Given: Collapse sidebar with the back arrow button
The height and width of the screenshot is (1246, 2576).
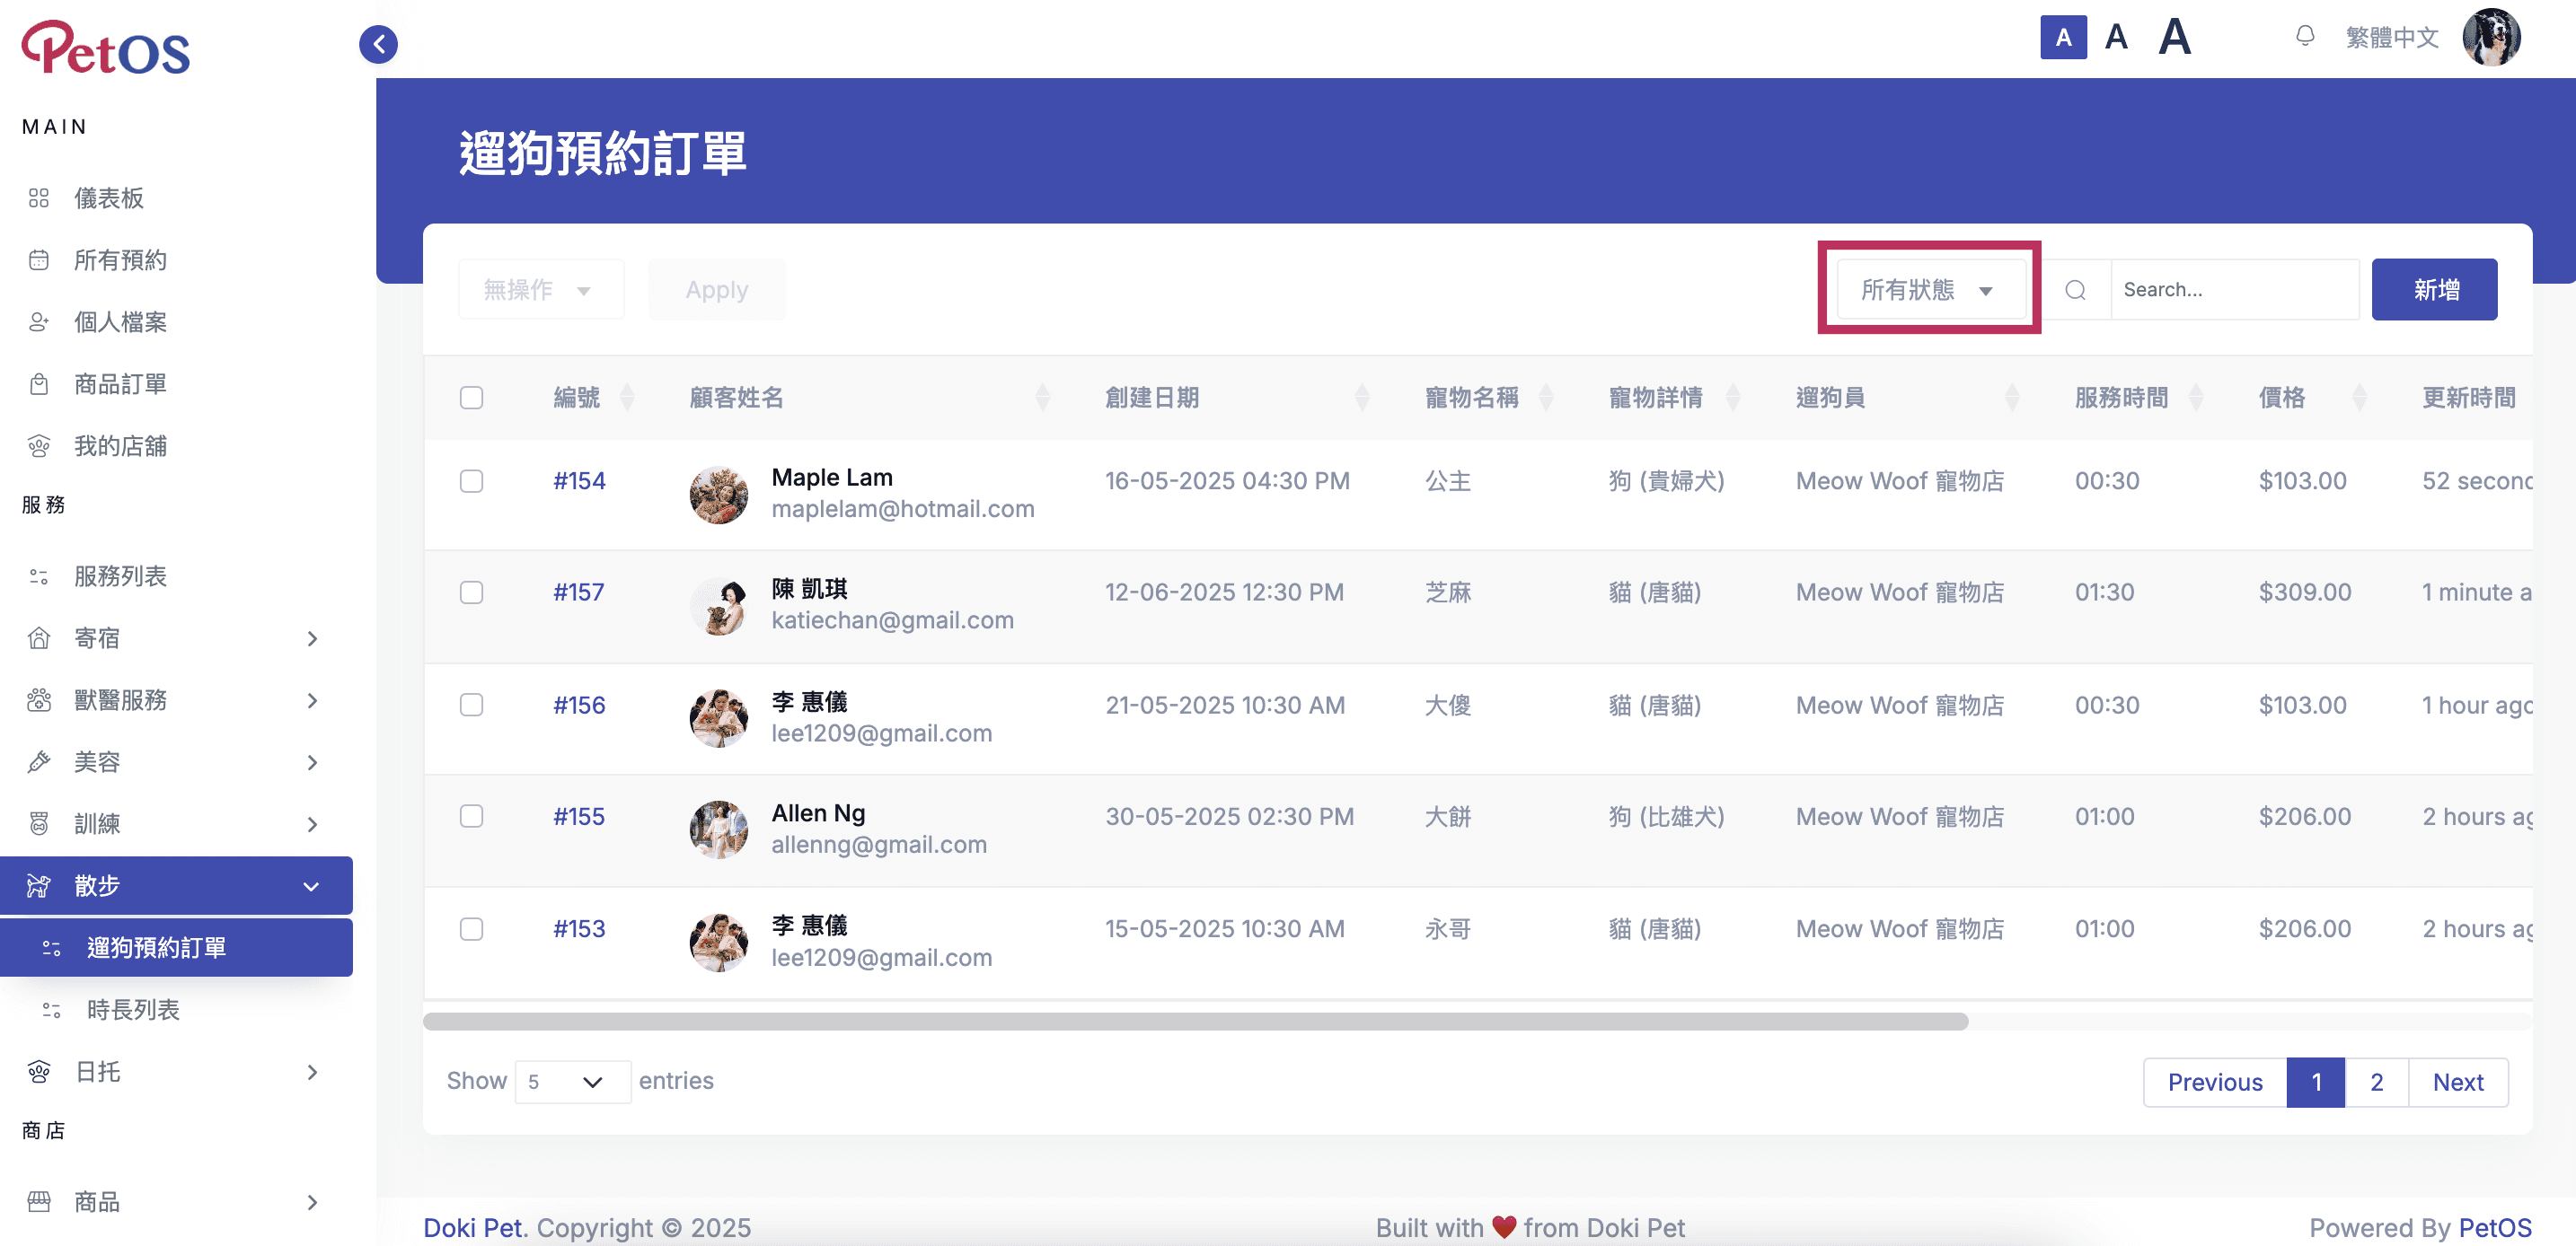Looking at the screenshot, I should coord(378,44).
